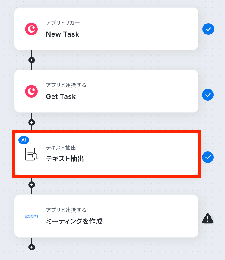This screenshot has height=260, width=225.
Task: Click the blue checkmark beside テキスト抽出 step
Action: coord(208,157)
